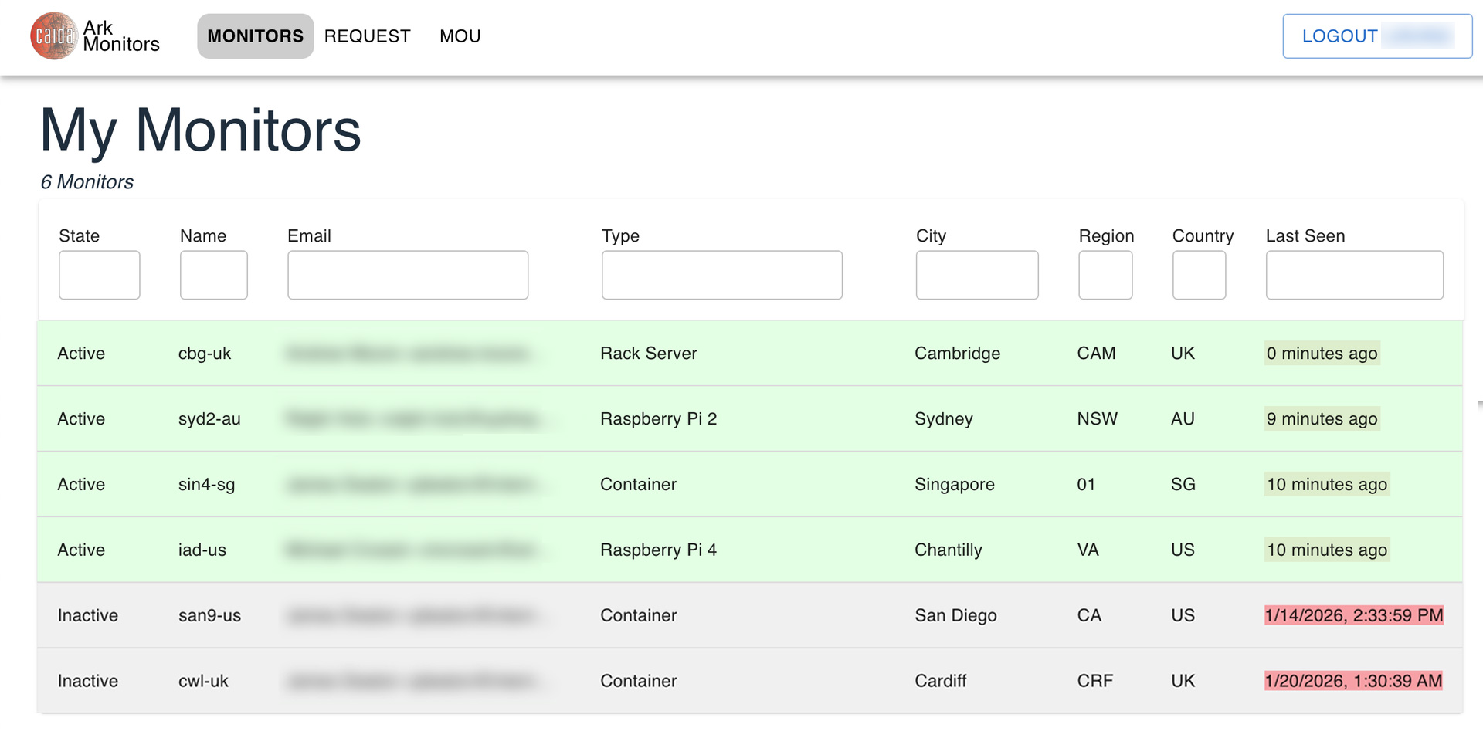The width and height of the screenshot is (1483, 738).
Task: Click Inactive state in cwl-uk row
Action: (x=88, y=682)
